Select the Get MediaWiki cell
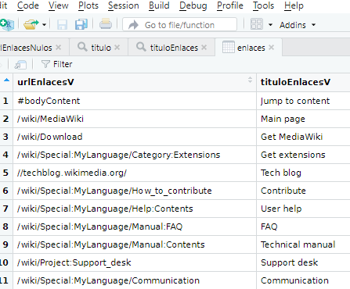Screen dimensions: 350x289 303,137
